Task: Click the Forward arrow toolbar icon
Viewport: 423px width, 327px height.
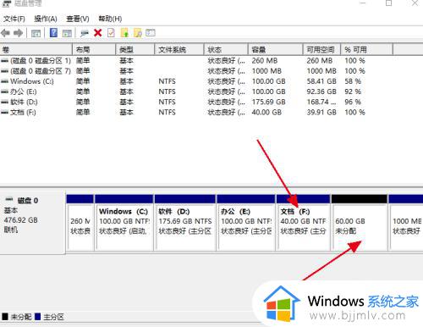Action: click(18, 33)
